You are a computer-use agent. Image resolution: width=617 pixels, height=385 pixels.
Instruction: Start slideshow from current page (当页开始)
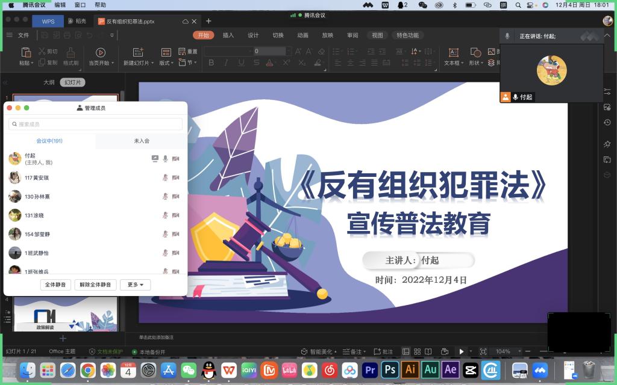point(100,53)
